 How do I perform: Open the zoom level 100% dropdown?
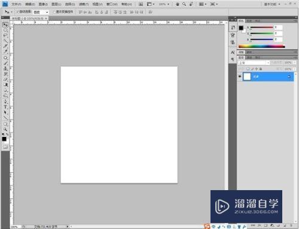[x=164, y=4]
